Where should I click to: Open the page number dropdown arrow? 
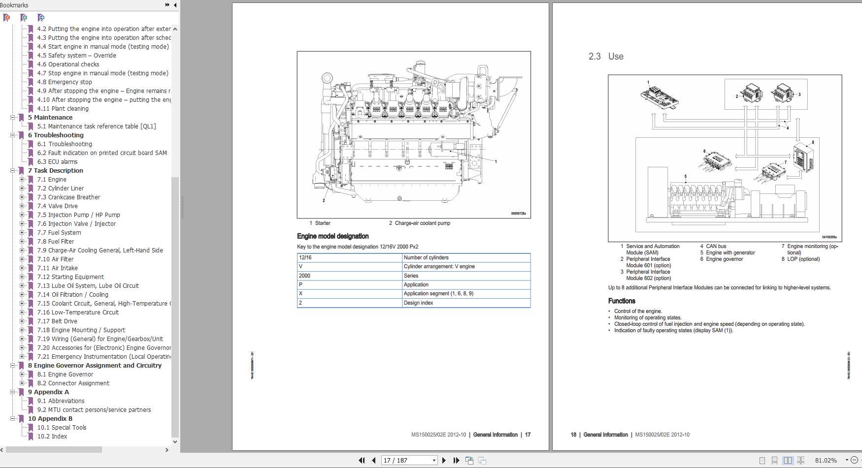click(433, 460)
